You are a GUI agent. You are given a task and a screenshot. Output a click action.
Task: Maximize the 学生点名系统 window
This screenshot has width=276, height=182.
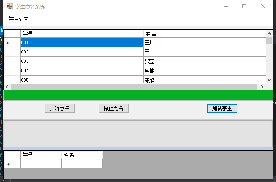coord(244,6)
